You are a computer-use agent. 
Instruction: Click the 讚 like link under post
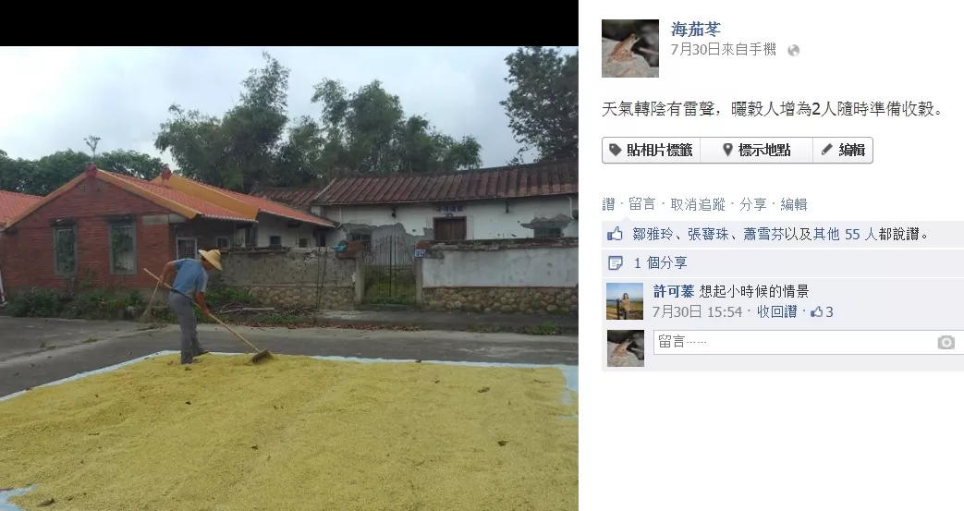point(609,204)
